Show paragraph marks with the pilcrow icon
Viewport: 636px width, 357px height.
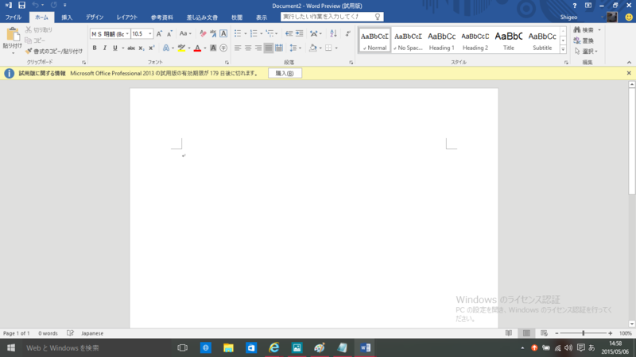[x=348, y=33]
